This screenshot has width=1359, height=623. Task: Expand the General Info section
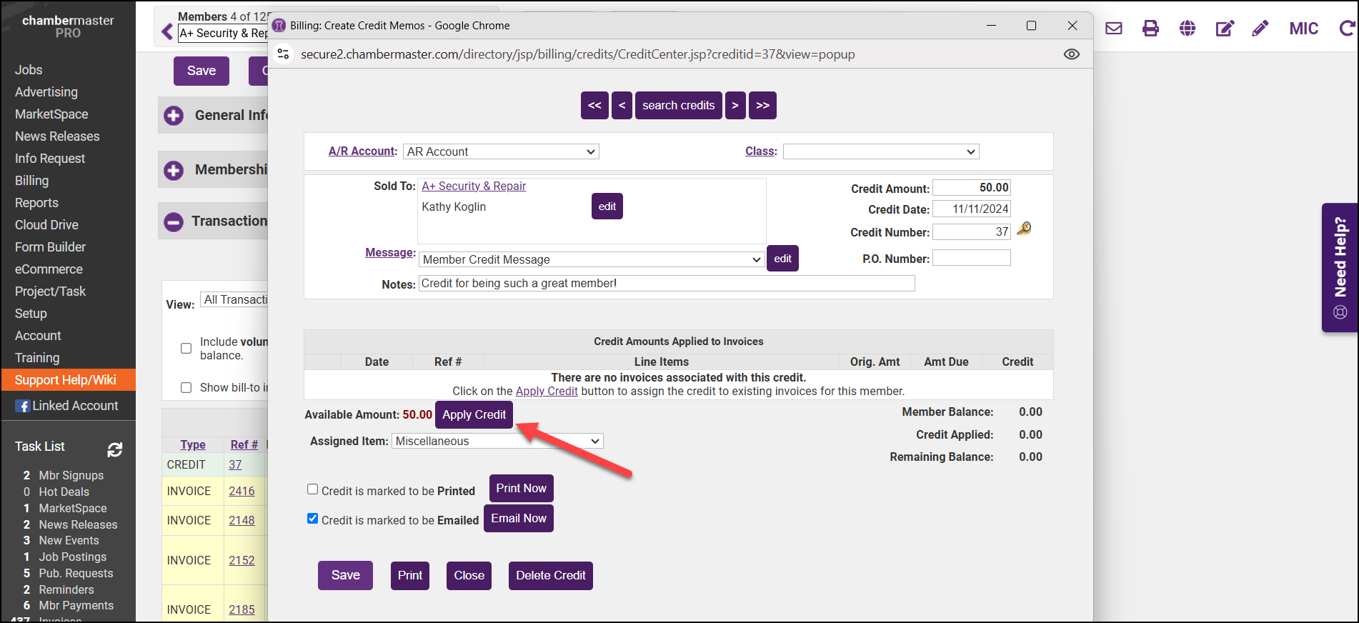[x=174, y=116]
